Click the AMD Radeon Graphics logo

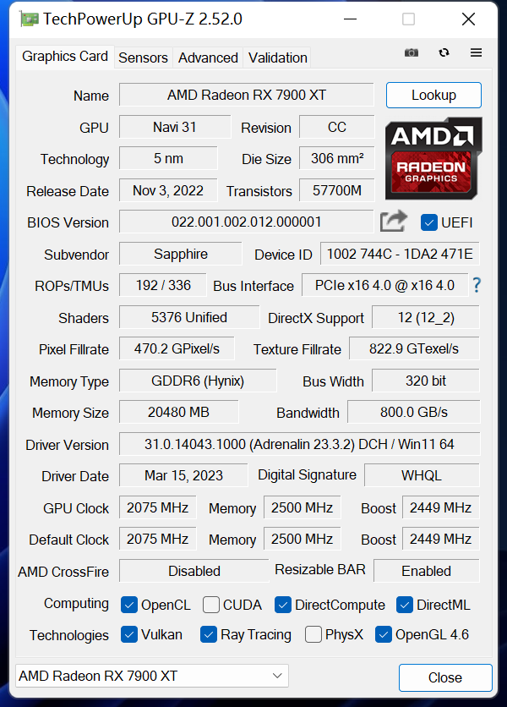433,159
